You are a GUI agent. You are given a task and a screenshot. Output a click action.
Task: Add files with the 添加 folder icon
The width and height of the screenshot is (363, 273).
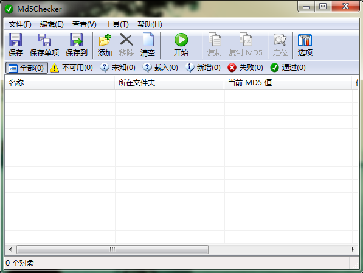pyautogui.click(x=105, y=40)
